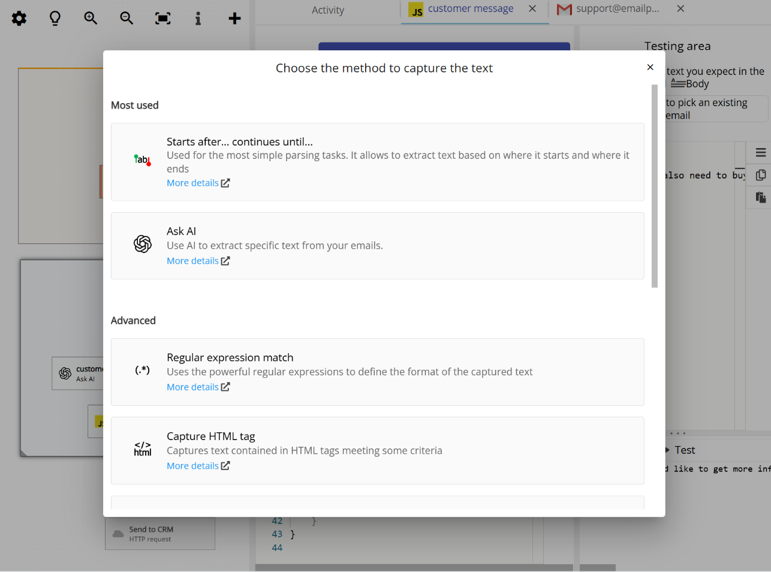Click the paste icon in the testing area panel

(760, 197)
